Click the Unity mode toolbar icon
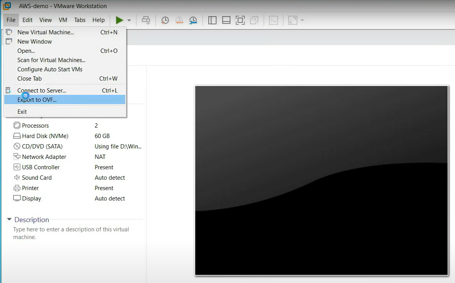455x283 pixels. click(254, 20)
